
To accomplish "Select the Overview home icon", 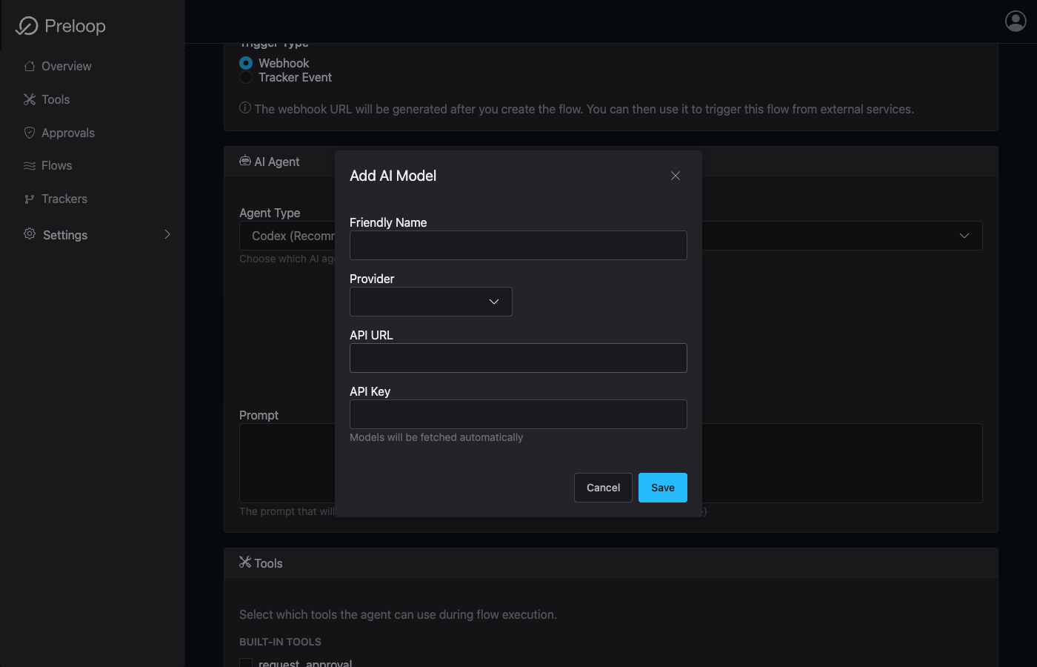I will [x=29, y=66].
